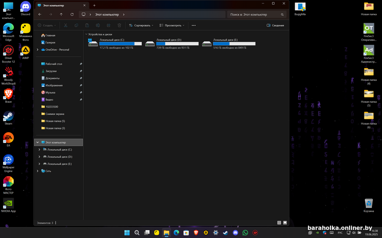Collapse Этот компьютер tree node
The width and height of the screenshot is (382, 238).
pos(38,142)
